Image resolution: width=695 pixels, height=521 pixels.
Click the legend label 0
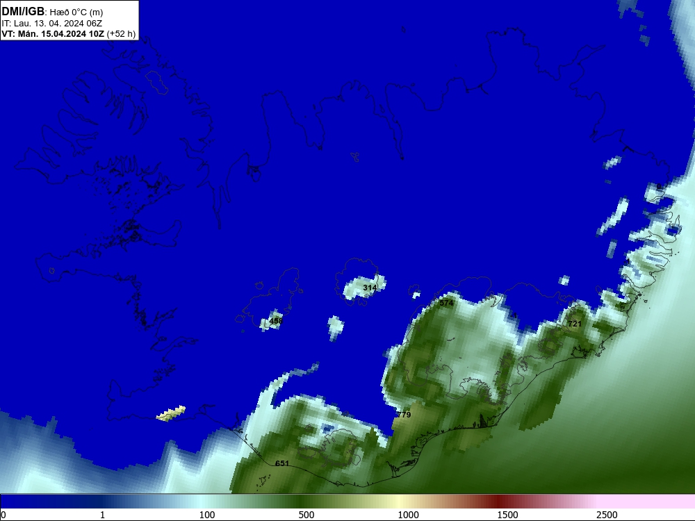[x=3, y=515]
